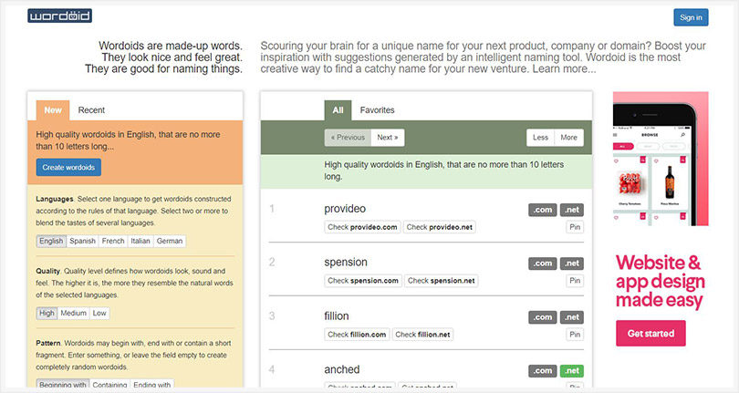Open the Favorites tab

click(377, 109)
